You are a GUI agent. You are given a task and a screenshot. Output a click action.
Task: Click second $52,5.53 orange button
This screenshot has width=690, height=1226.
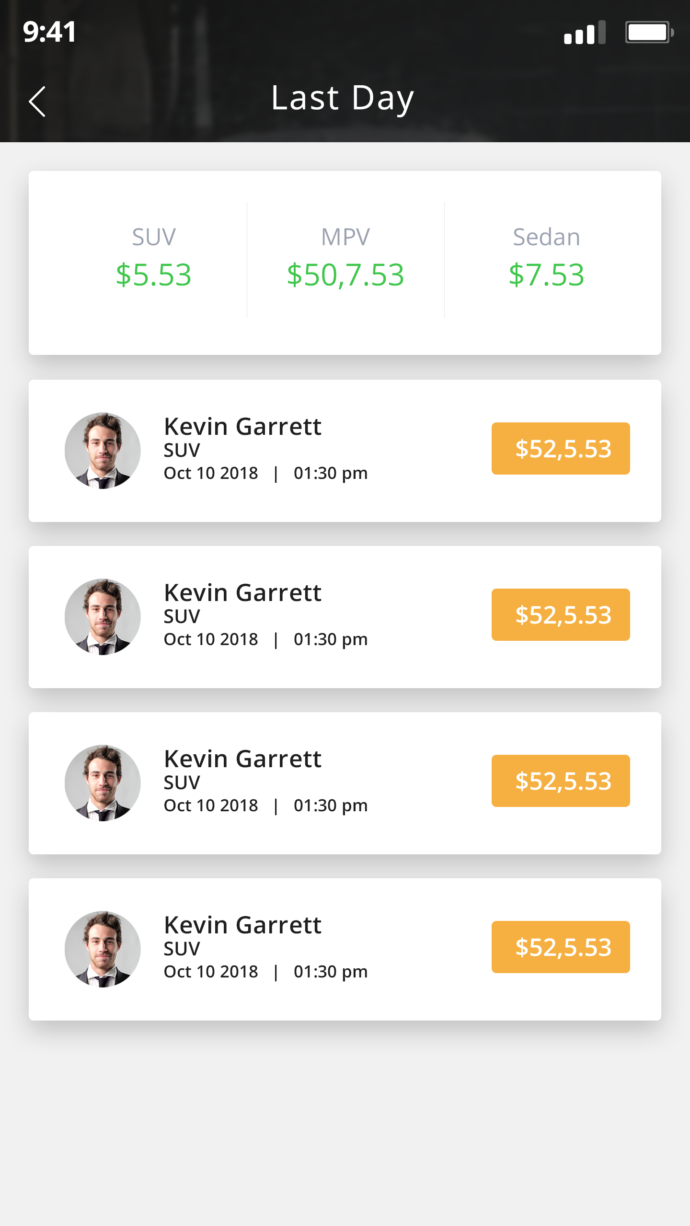tap(561, 615)
